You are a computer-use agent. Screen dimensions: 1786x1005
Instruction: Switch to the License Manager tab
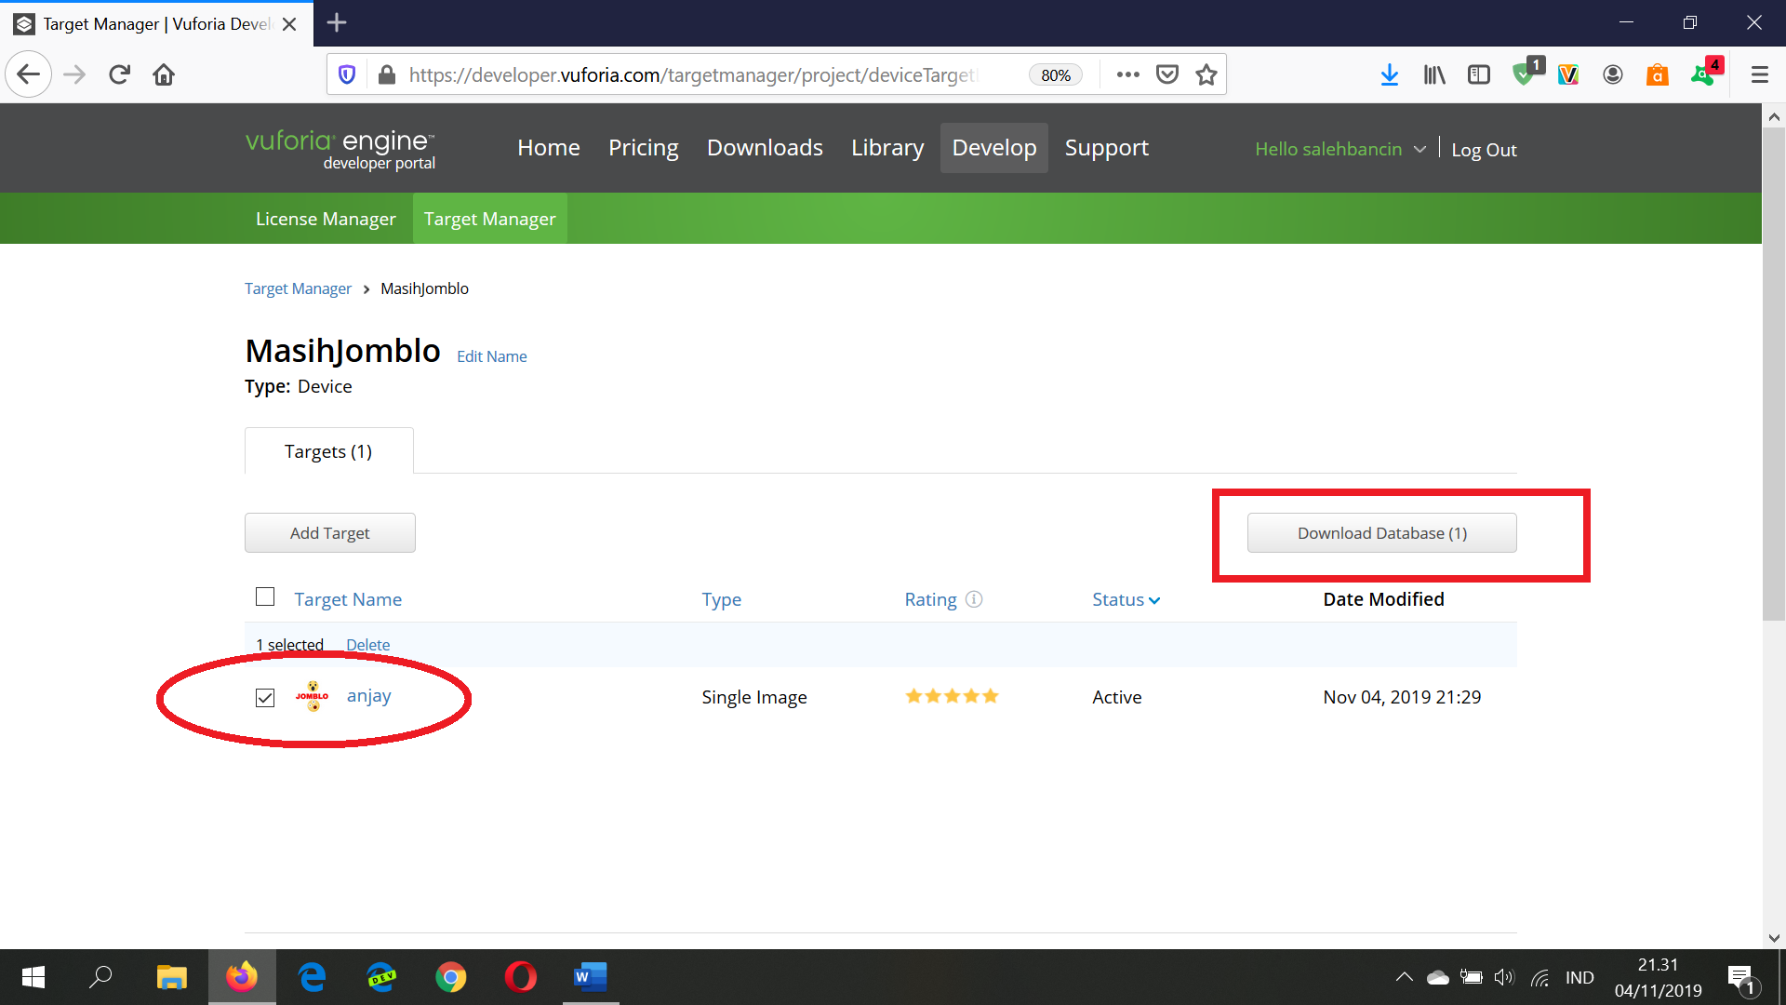[326, 219]
